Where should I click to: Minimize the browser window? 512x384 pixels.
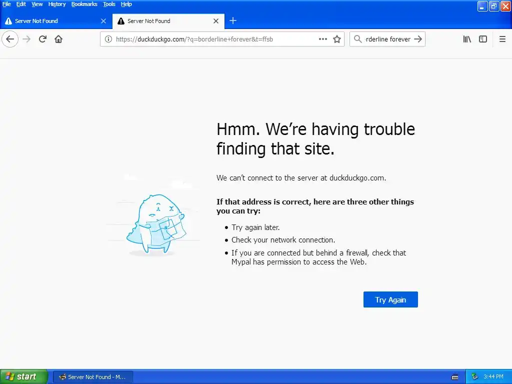click(x=482, y=6)
